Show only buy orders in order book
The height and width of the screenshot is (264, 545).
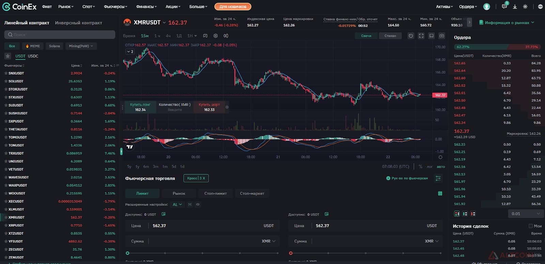click(x=465, y=214)
